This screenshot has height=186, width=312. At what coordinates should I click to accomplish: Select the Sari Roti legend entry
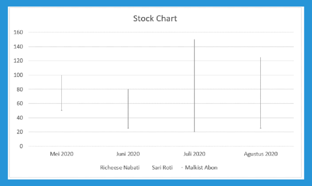pos(162,167)
